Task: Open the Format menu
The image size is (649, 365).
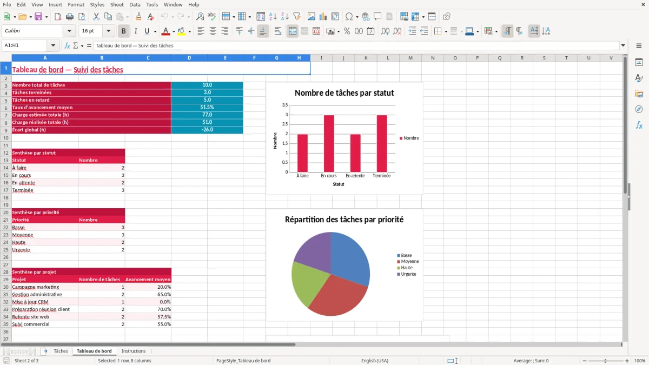Action: (76, 4)
